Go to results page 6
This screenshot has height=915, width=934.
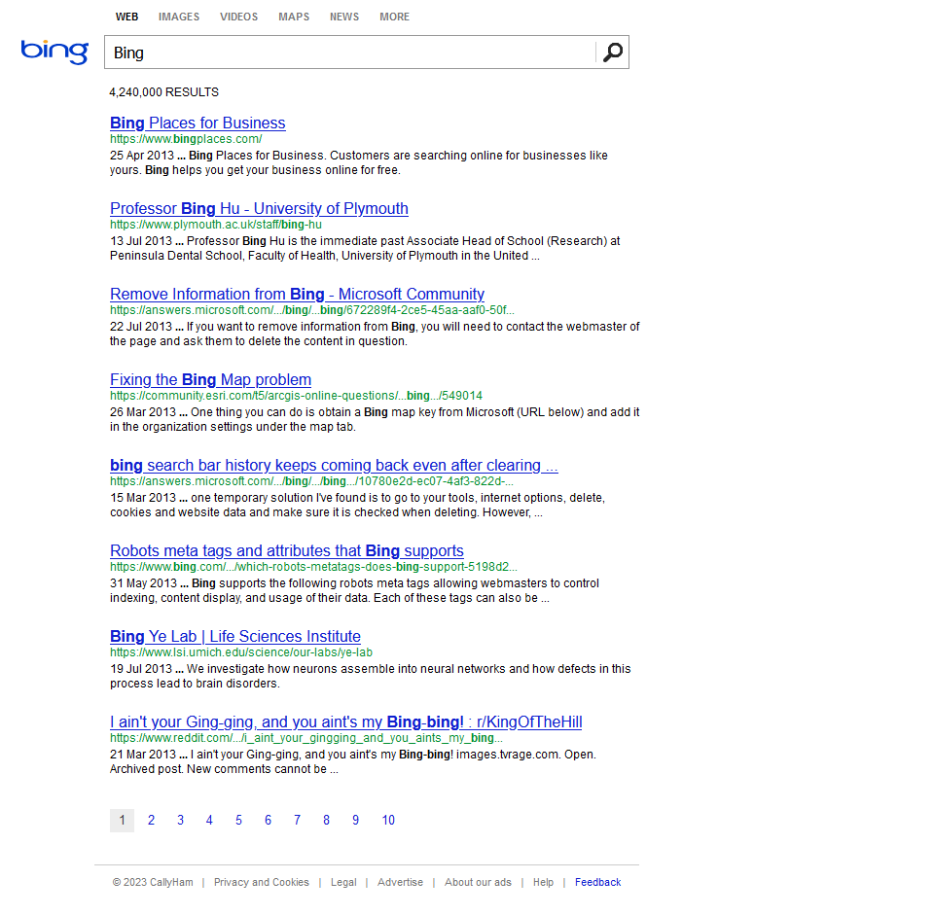click(x=269, y=821)
